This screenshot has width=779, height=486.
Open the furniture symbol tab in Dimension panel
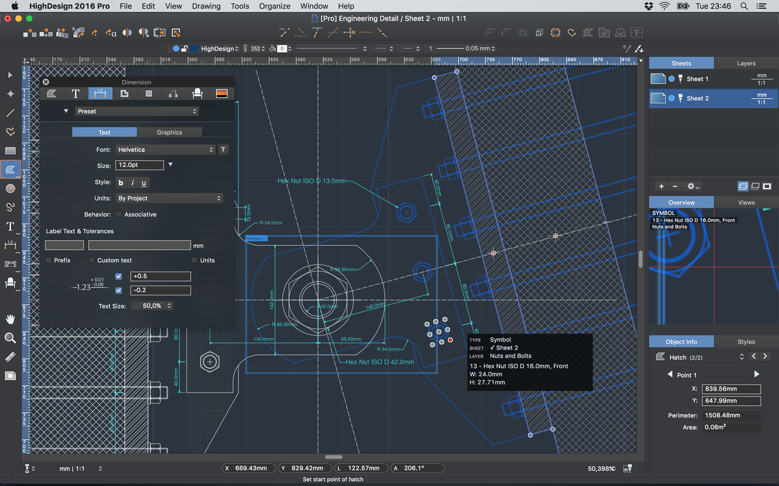197,93
